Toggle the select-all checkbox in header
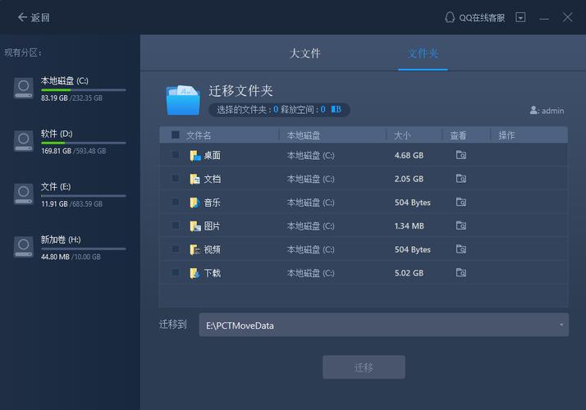 (x=176, y=134)
